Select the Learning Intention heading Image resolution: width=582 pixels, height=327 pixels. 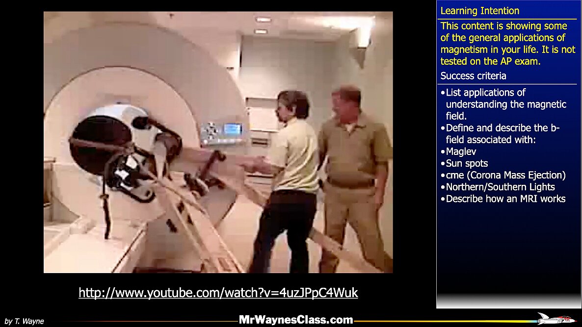pos(479,11)
